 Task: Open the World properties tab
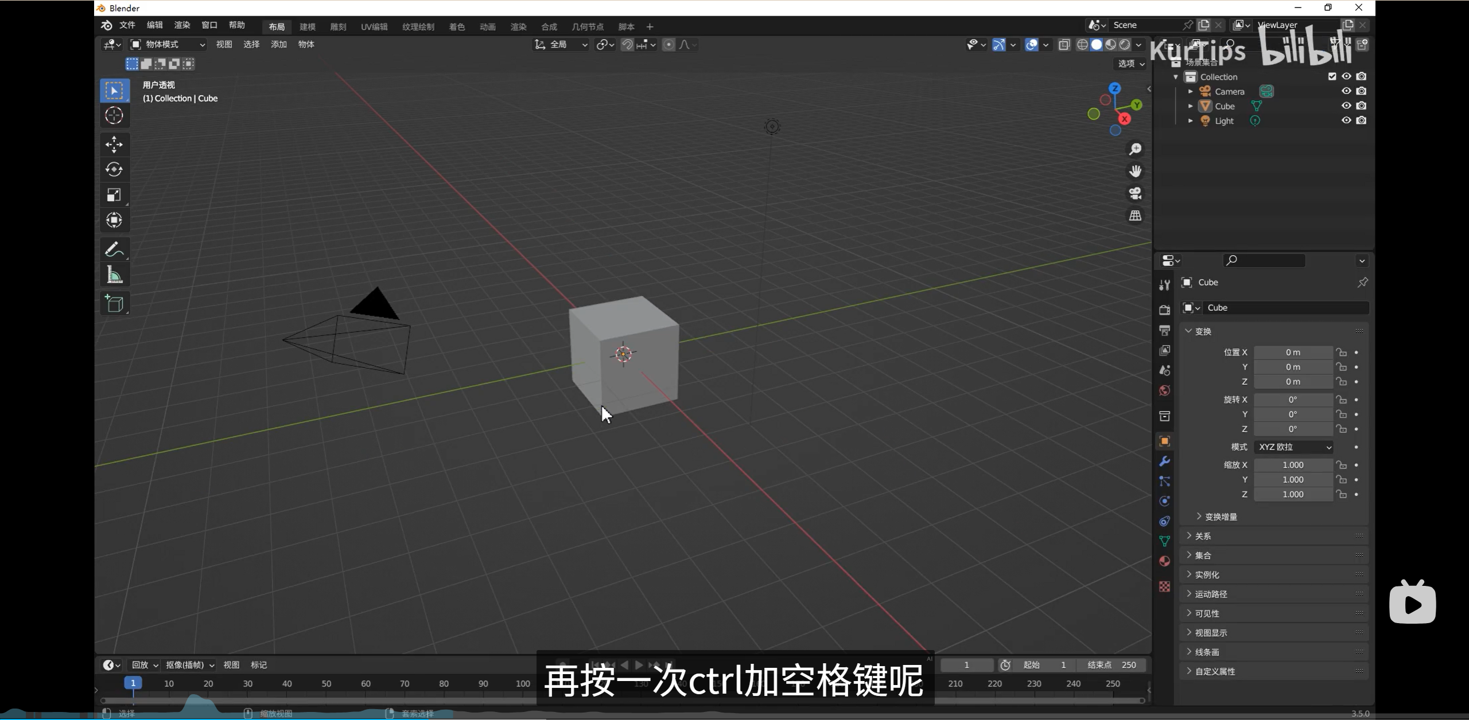point(1164,390)
